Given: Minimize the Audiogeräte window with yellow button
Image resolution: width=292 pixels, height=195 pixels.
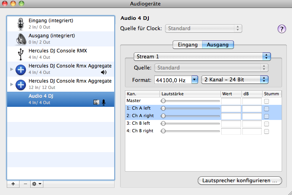Looking at the screenshot, I should (13, 3).
